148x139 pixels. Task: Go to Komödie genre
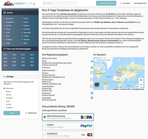coord(27,29)
